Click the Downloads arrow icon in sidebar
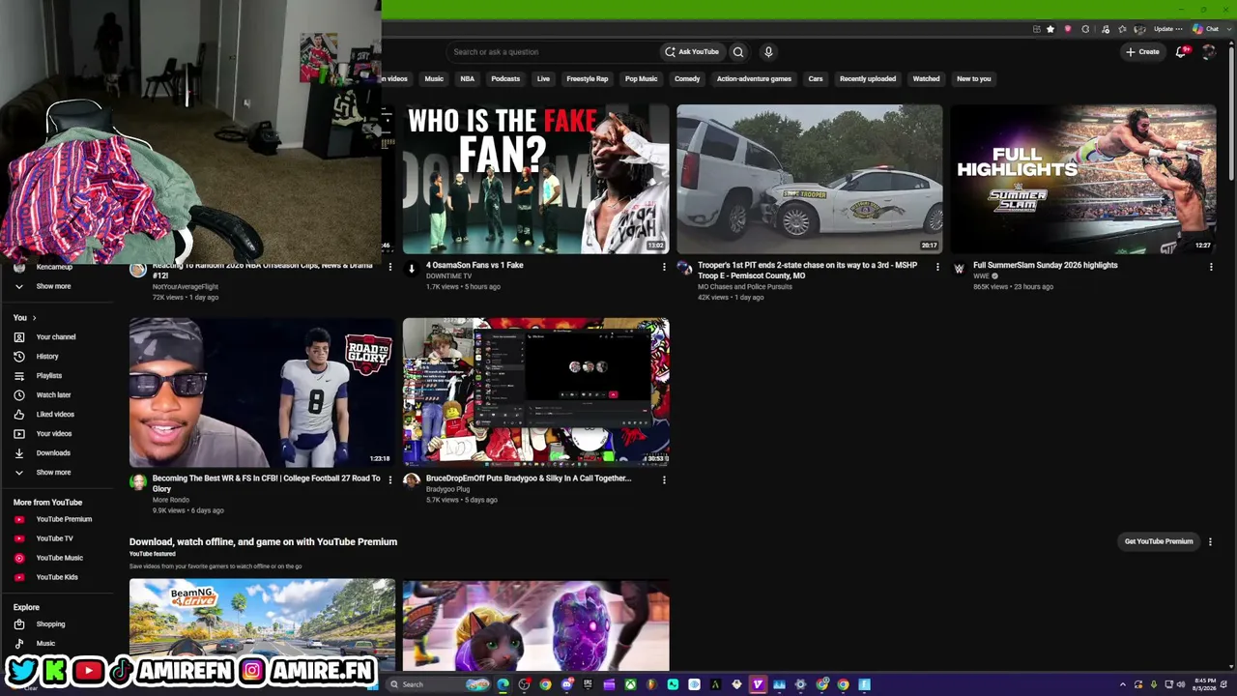This screenshot has height=696, width=1237. click(19, 453)
